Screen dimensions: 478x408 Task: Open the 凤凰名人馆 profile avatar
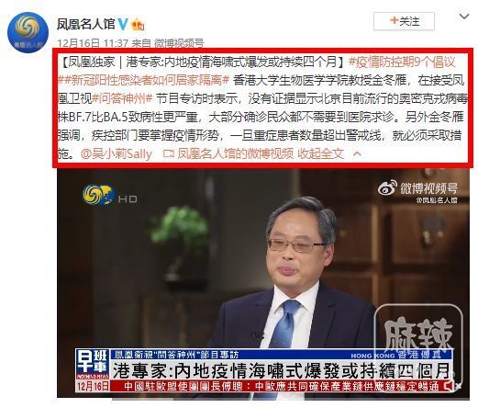pyautogui.click(x=28, y=32)
